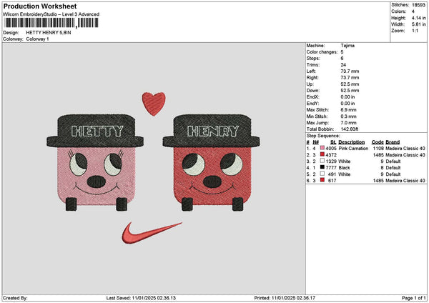Click the Trims value '24'

(343, 65)
